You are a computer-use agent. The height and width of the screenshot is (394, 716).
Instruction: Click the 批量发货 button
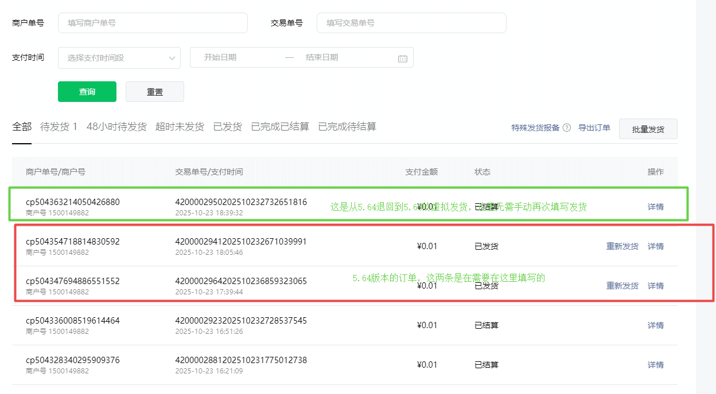[x=648, y=129]
